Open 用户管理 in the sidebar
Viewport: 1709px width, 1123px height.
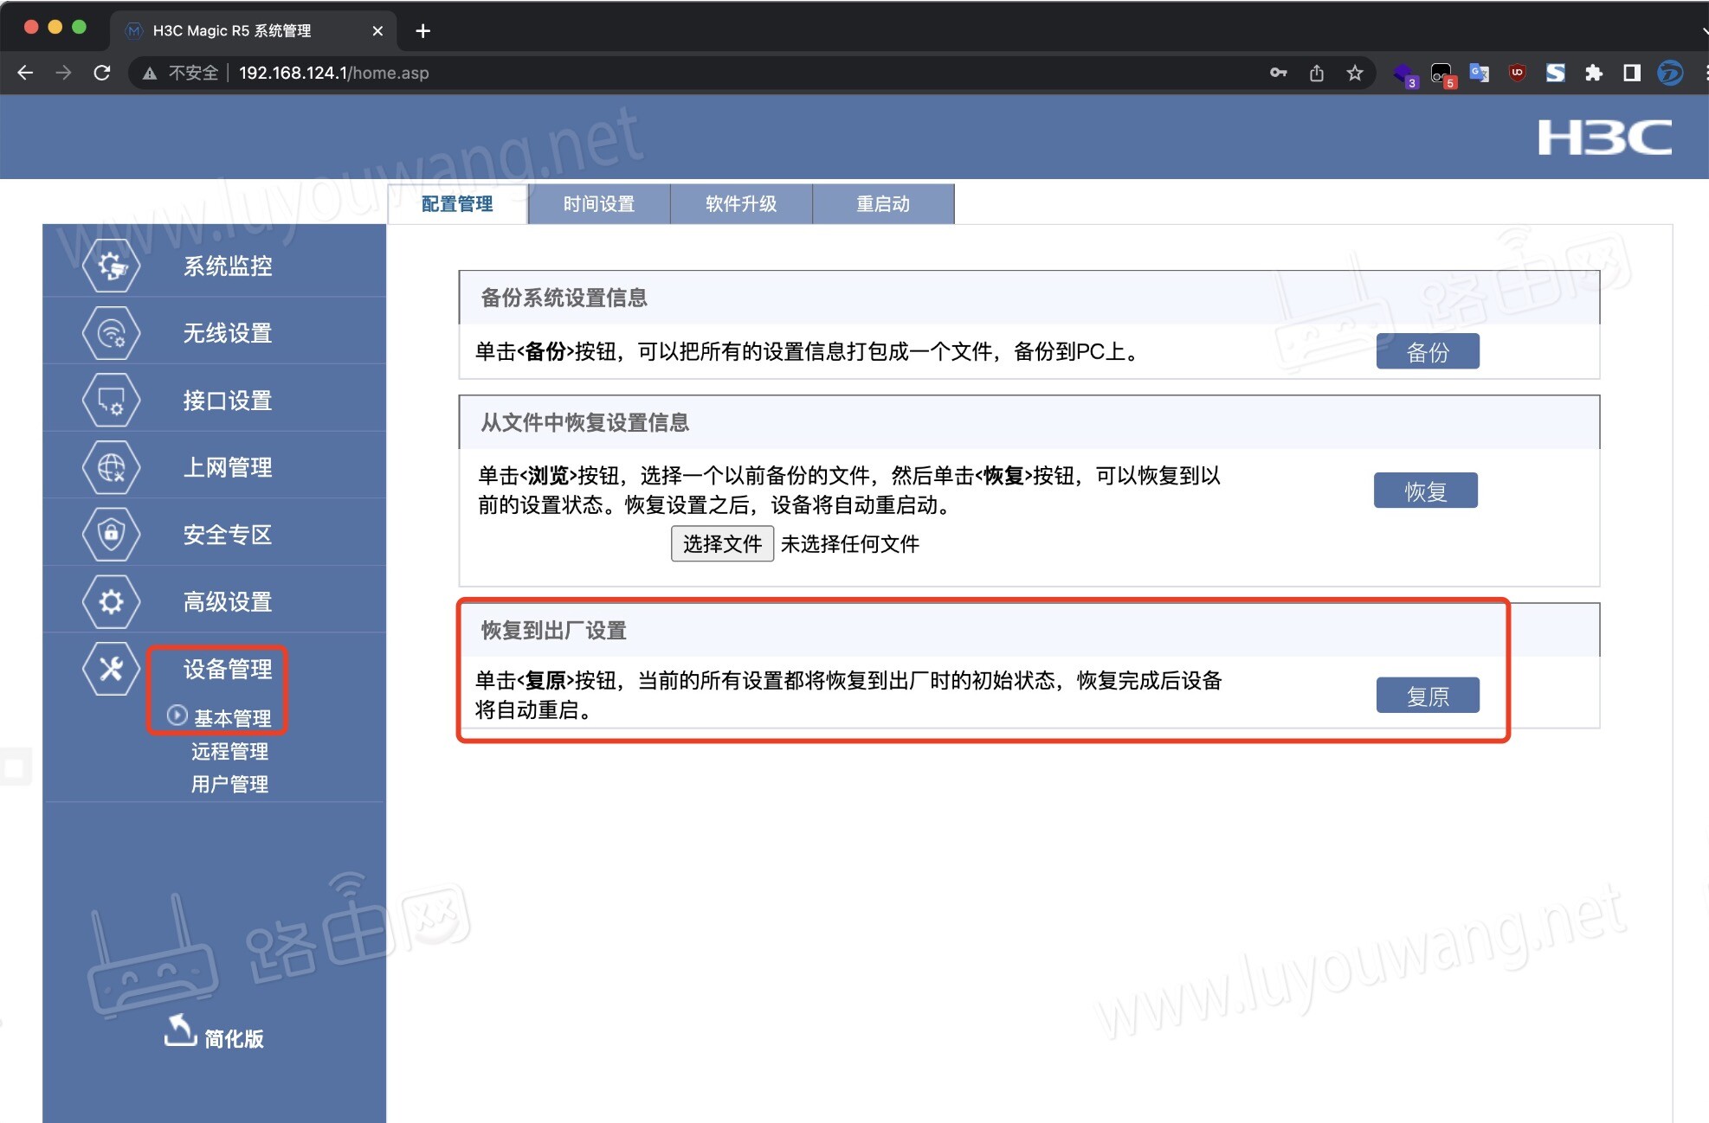point(229,784)
